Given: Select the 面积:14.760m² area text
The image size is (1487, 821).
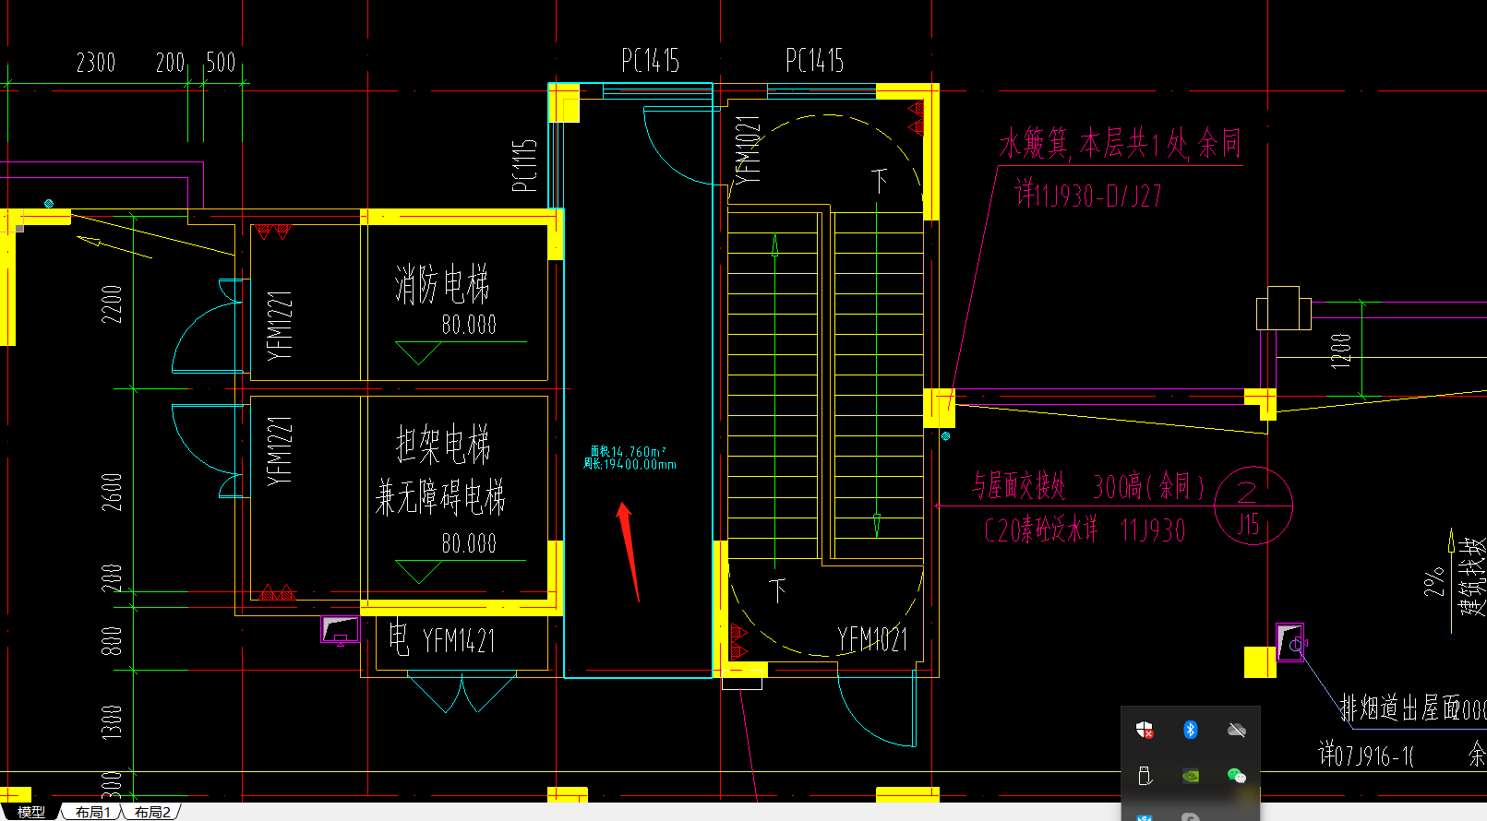Looking at the screenshot, I should pos(629,451).
